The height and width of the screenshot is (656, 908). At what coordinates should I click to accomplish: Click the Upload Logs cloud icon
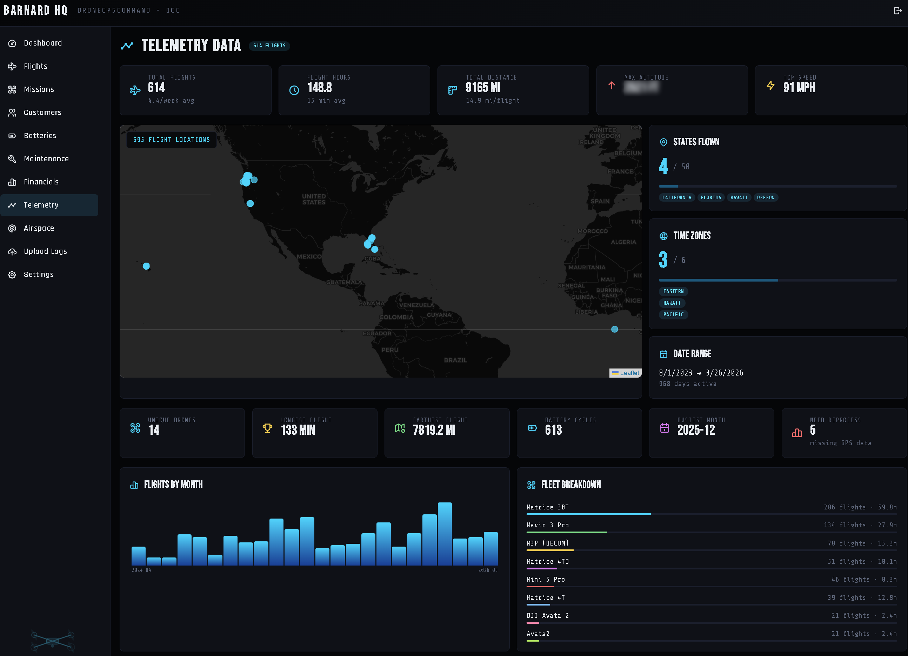click(x=12, y=252)
